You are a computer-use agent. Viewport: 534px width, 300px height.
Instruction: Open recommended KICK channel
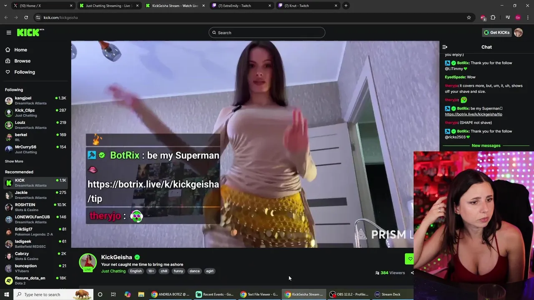[x=35, y=182]
